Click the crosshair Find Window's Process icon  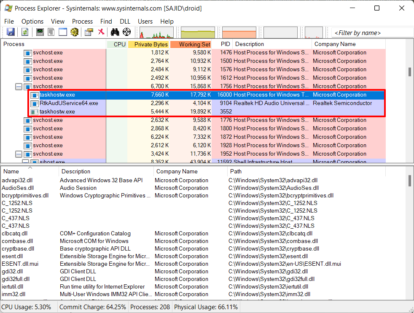click(x=126, y=32)
